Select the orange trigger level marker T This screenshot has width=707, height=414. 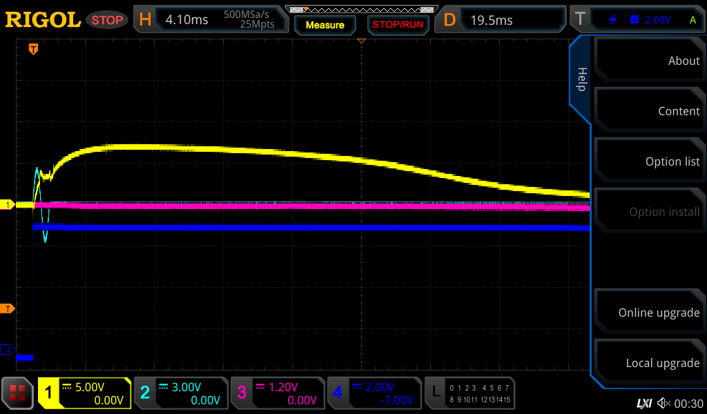click(x=8, y=308)
